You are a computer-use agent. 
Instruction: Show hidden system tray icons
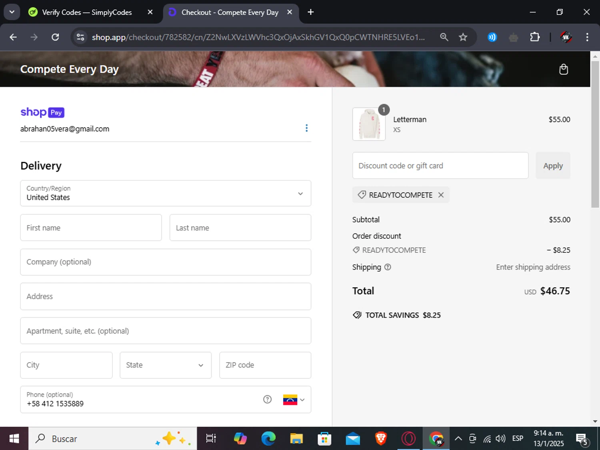tap(458, 439)
